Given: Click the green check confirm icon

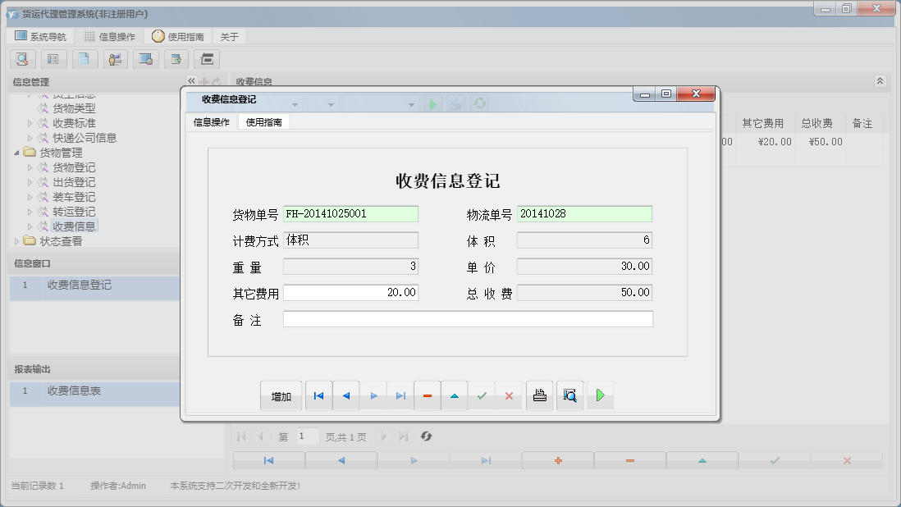Looking at the screenshot, I should [x=482, y=395].
